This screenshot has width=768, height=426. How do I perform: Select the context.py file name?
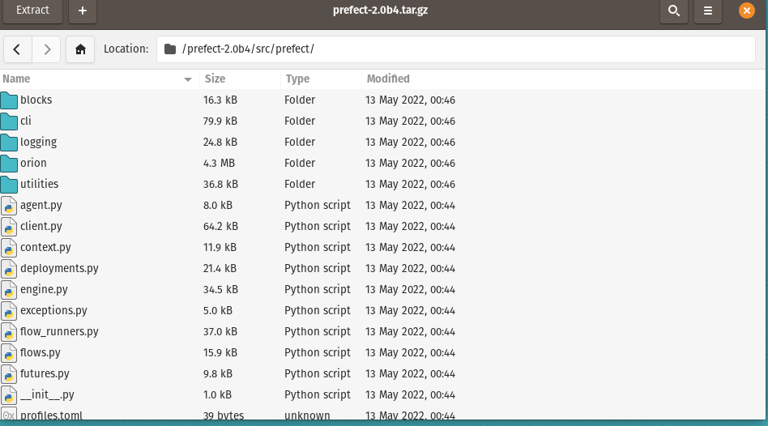tap(45, 247)
